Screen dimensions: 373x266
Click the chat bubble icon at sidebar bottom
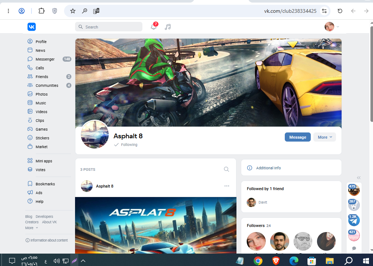pyautogui.click(x=354, y=248)
